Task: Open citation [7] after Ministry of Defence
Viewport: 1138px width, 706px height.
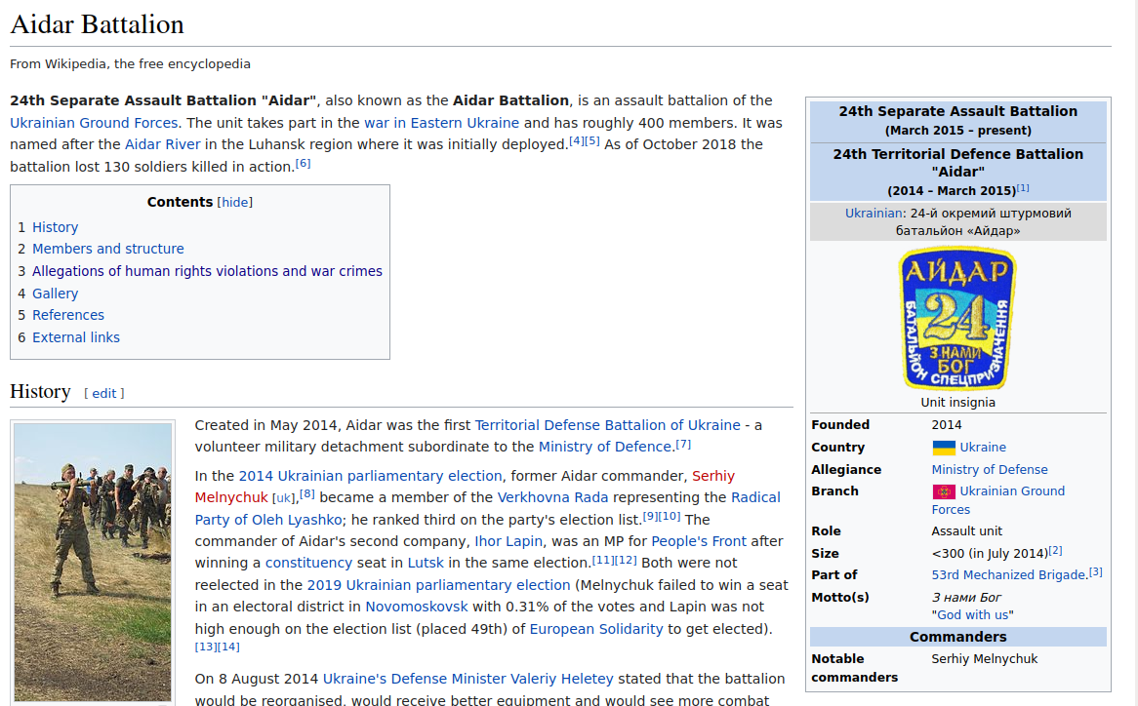Action: click(683, 444)
